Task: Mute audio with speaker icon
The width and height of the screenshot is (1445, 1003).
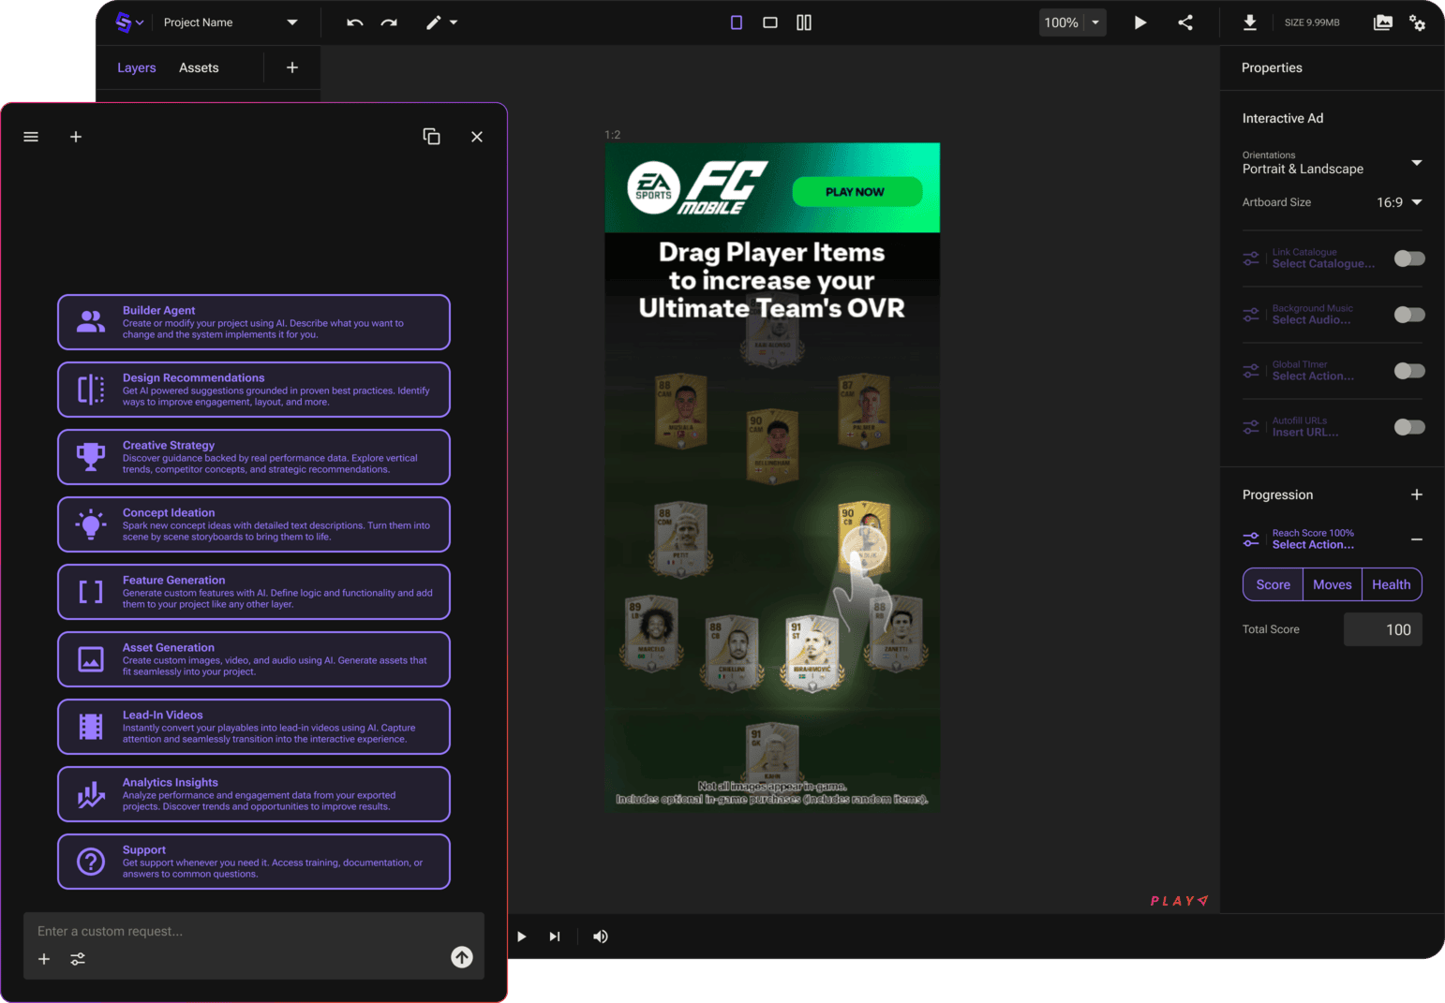Action: point(601,937)
